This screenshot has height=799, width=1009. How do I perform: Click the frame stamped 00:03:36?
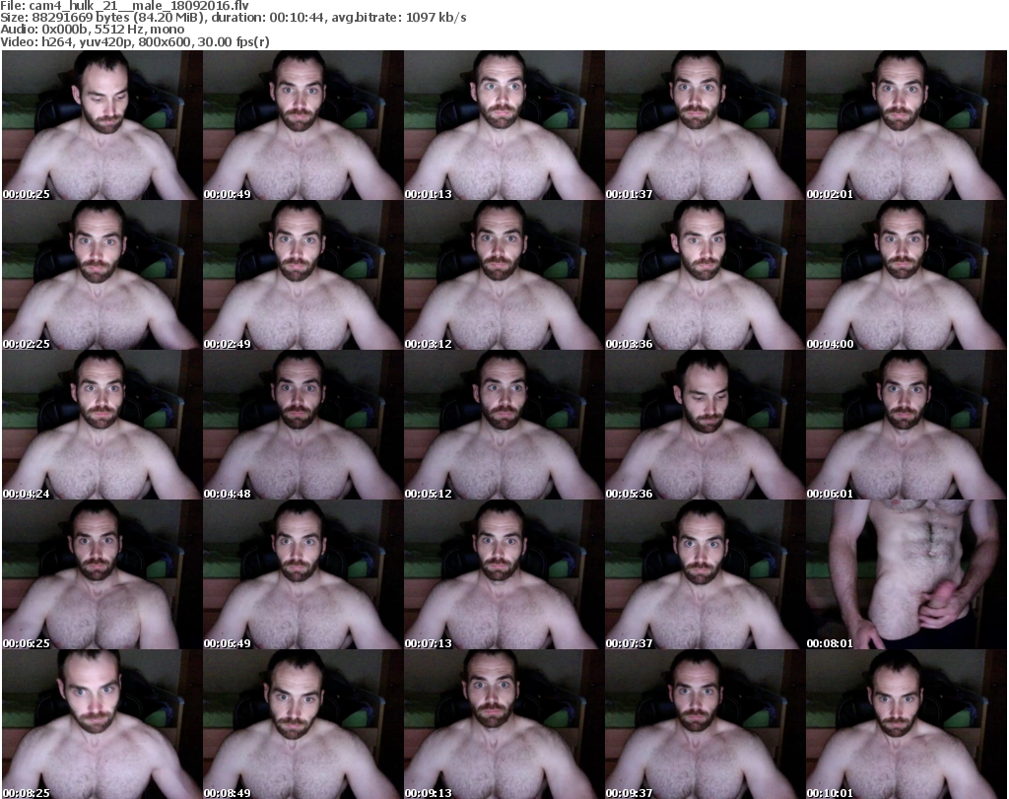[x=705, y=275]
